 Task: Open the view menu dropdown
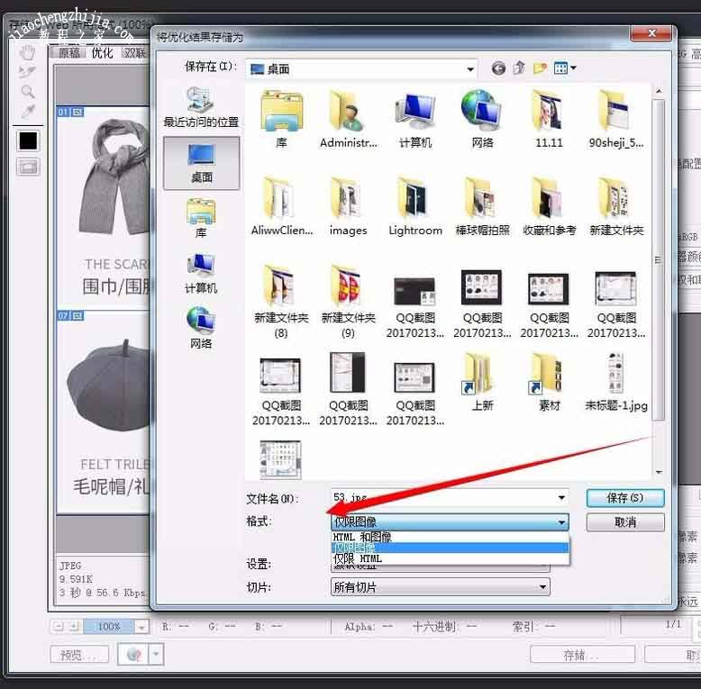[566, 68]
